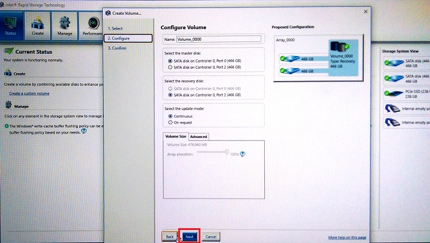Click the Current Status heading

point(34,52)
